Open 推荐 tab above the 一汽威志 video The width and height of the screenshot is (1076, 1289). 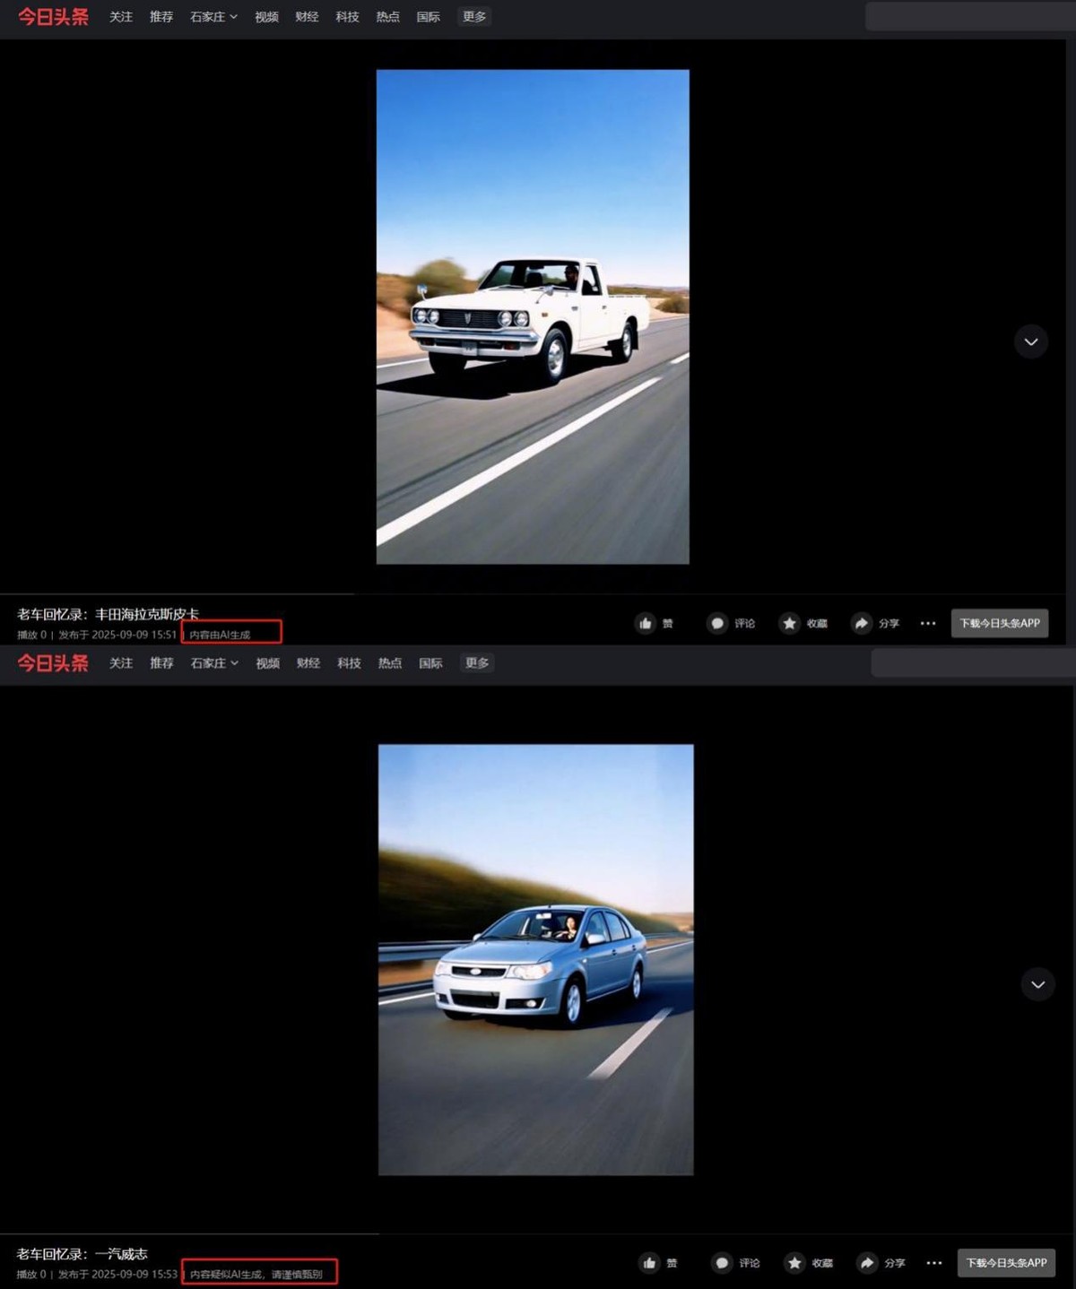[x=161, y=663]
